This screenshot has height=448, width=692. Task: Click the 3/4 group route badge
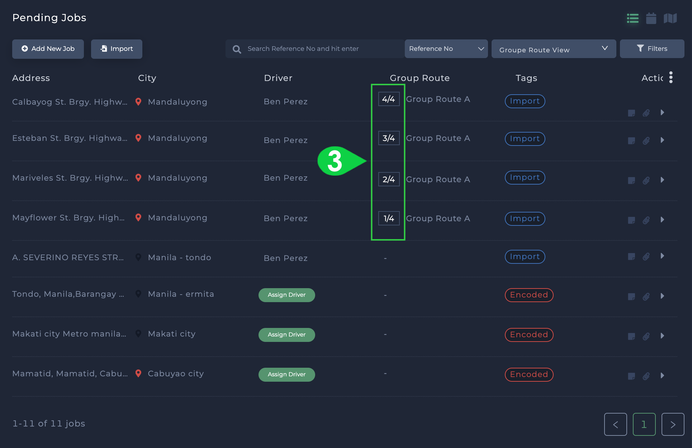[x=389, y=138]
